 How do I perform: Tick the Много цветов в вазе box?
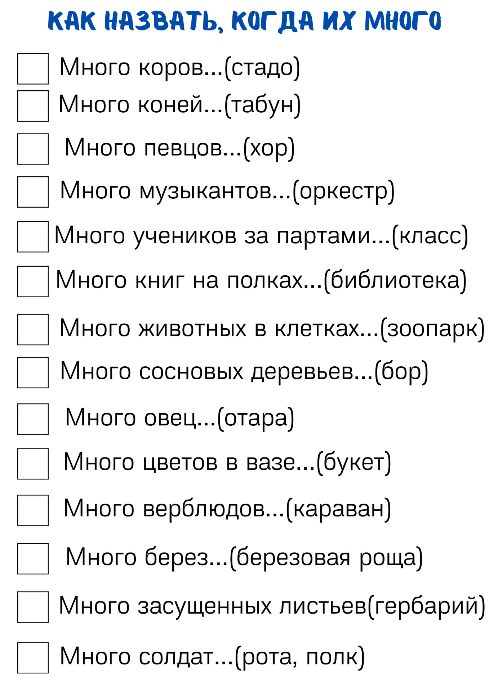click(33, 464)
